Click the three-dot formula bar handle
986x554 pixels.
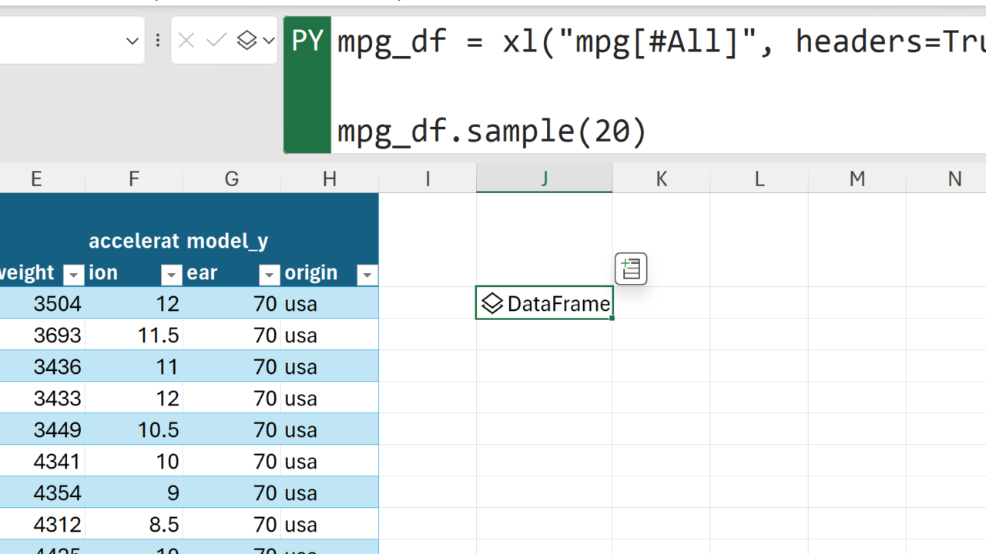pos(158,41)
